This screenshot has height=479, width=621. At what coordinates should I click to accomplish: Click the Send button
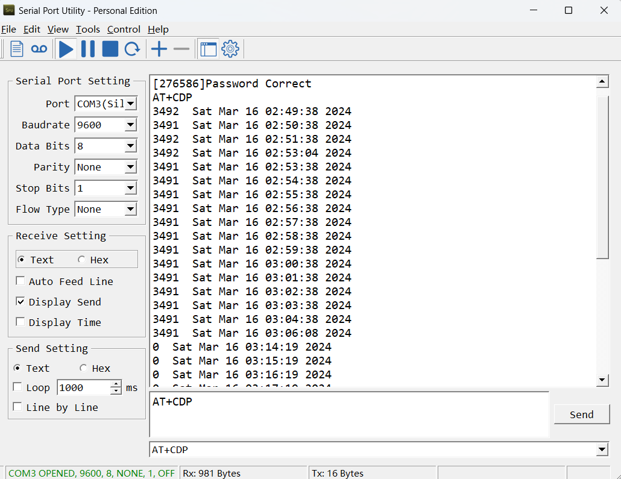(581, 415)
